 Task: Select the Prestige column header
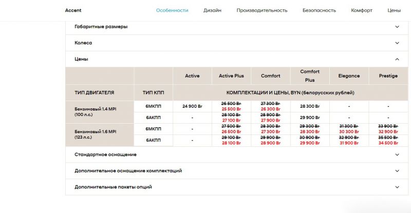388,76
